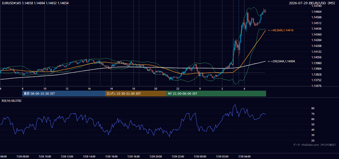Click price level 1.14208 on price axis

pos(316,46)
